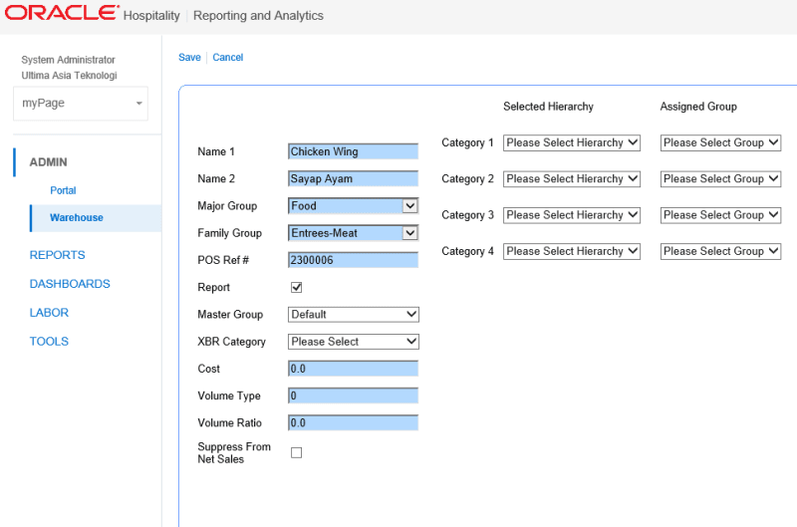The image size is (797, 527).
Task: Click the Reporting and Analytics title
Action: pos(258,16)
